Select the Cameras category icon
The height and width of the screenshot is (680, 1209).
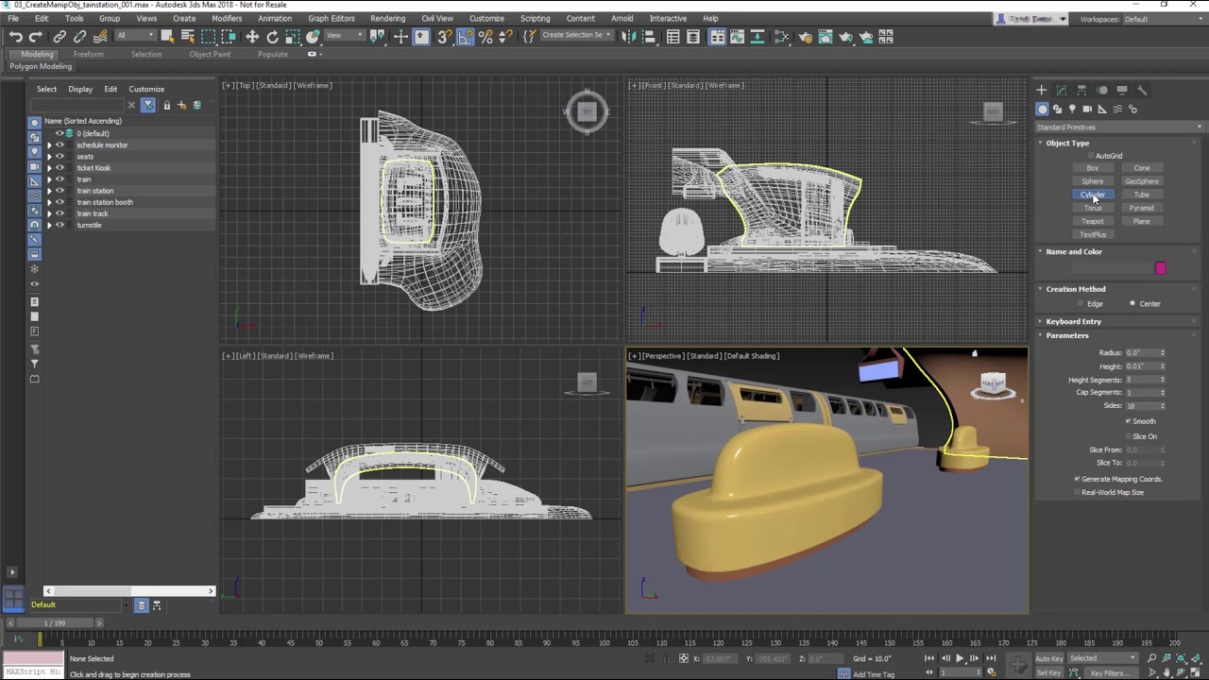click(1087, 110)
